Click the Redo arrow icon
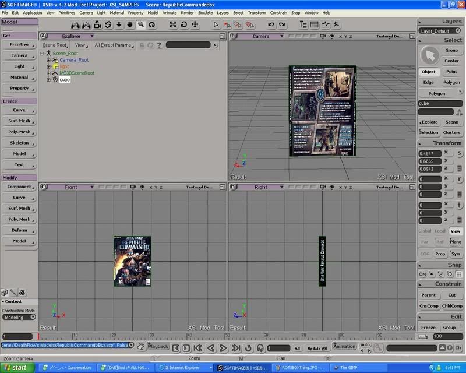Screen dimensions: 466x373 tap(282, 24)
